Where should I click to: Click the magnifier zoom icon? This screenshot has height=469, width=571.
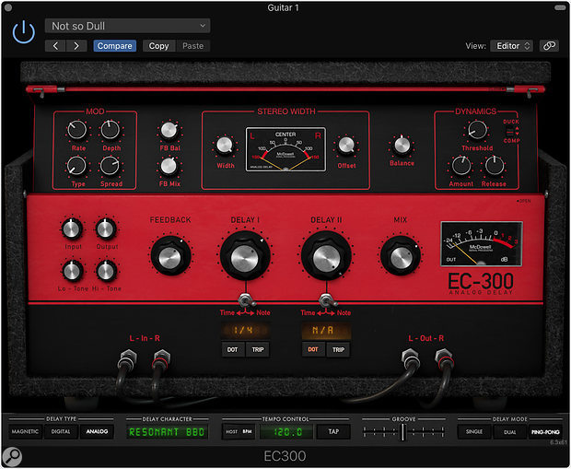(12, 457)
